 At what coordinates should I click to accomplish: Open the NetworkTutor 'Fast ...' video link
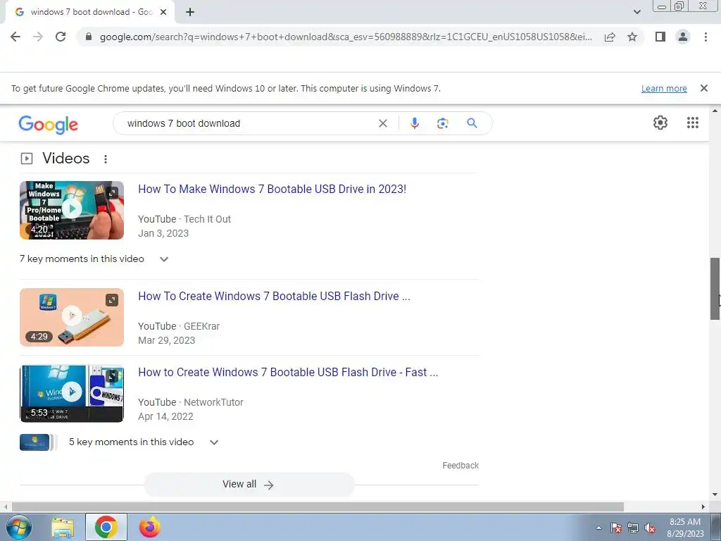coord(288,372)
